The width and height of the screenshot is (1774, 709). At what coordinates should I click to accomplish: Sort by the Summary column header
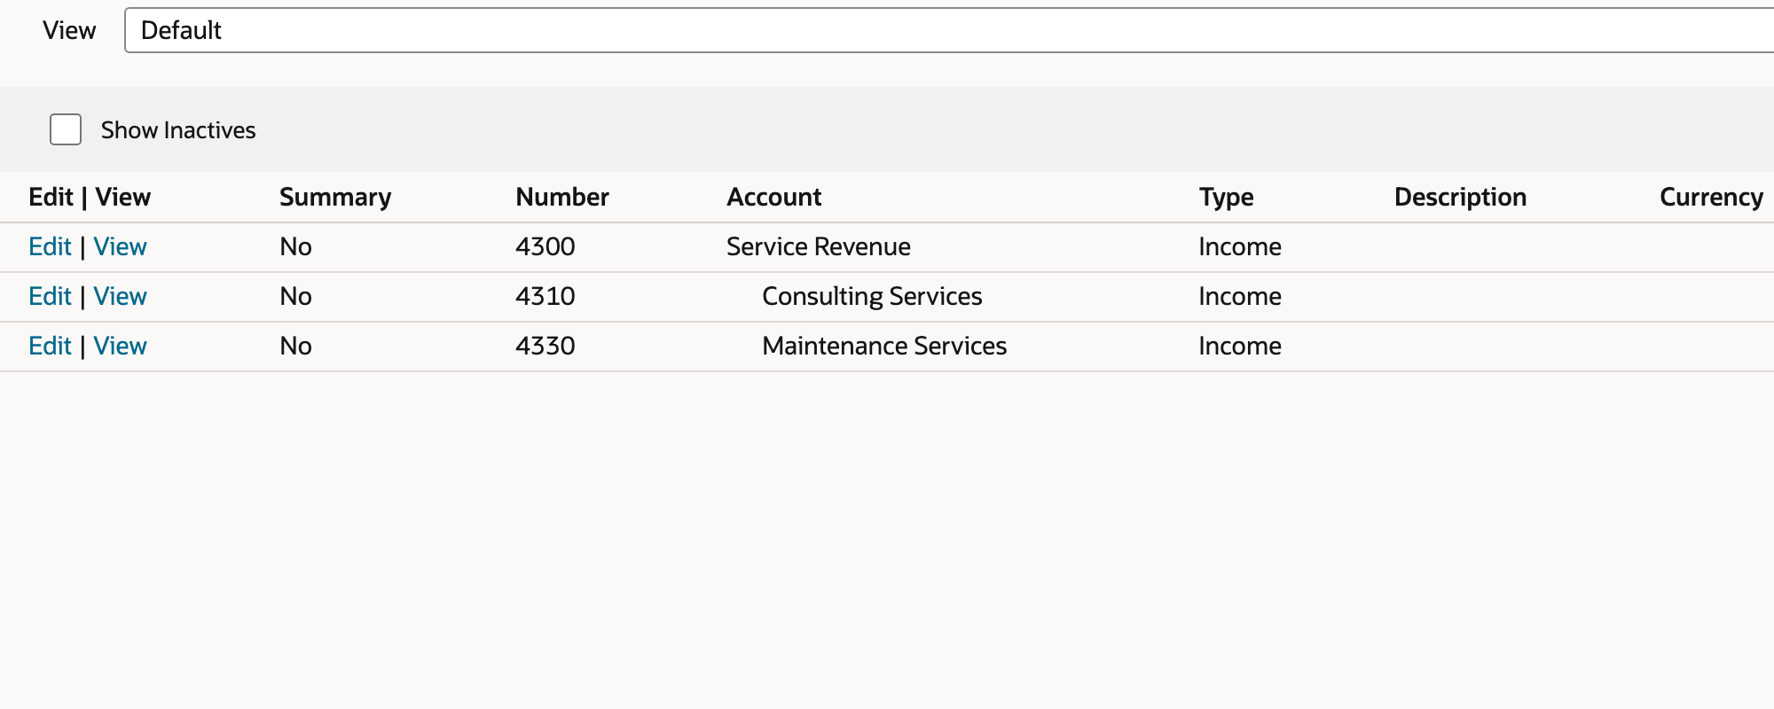[335, 197]
